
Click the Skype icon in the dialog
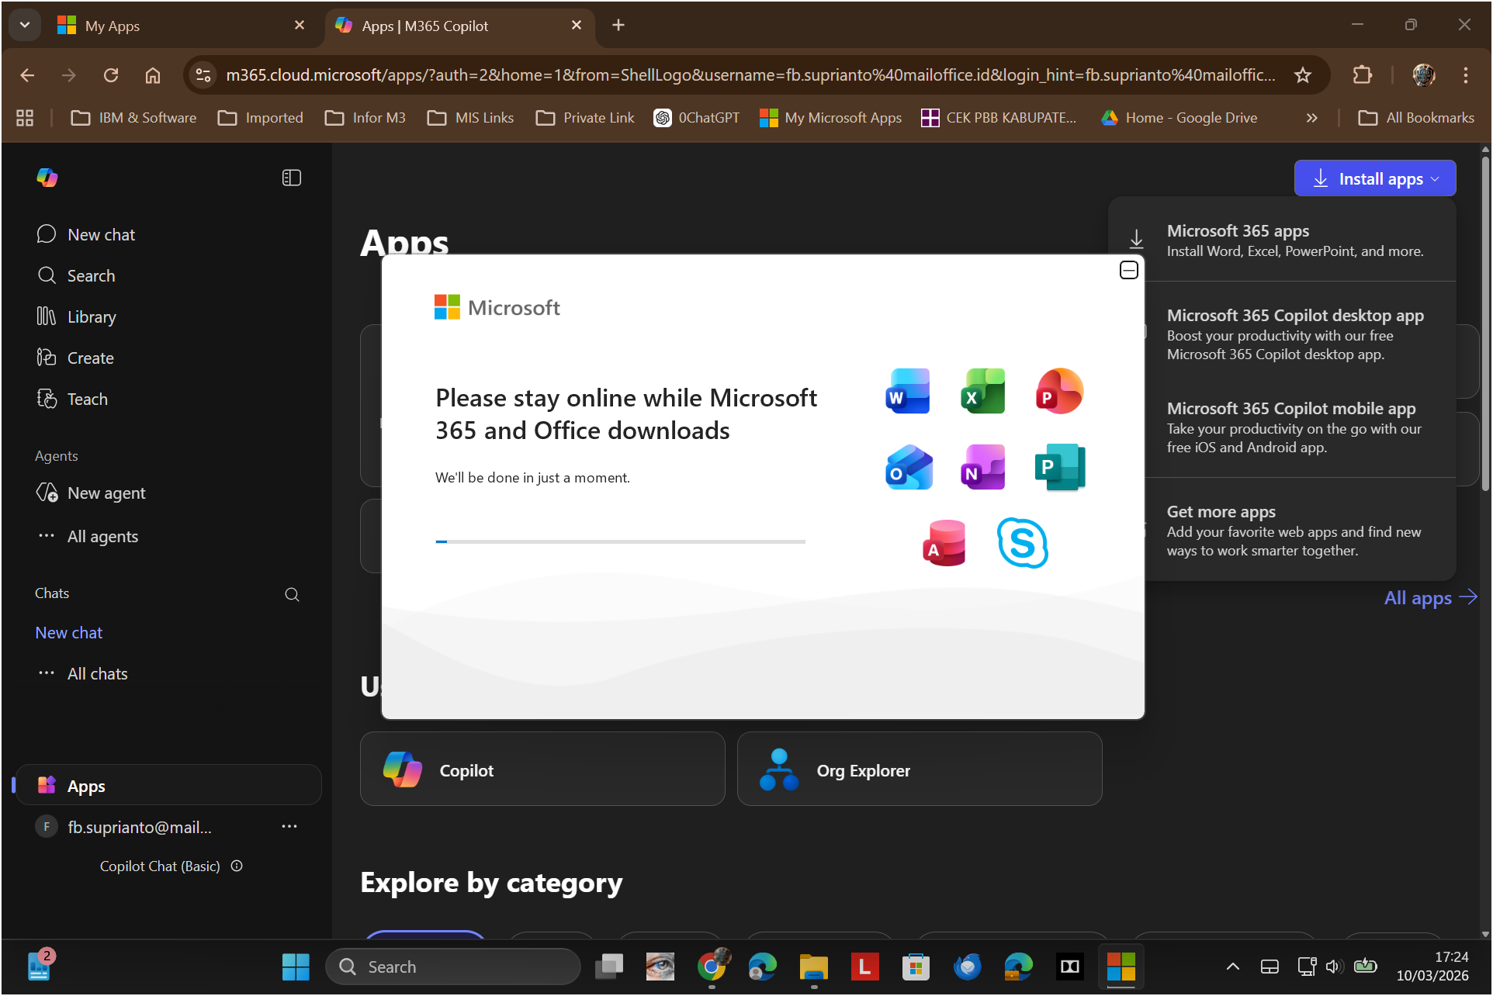tap(1022, 543)
